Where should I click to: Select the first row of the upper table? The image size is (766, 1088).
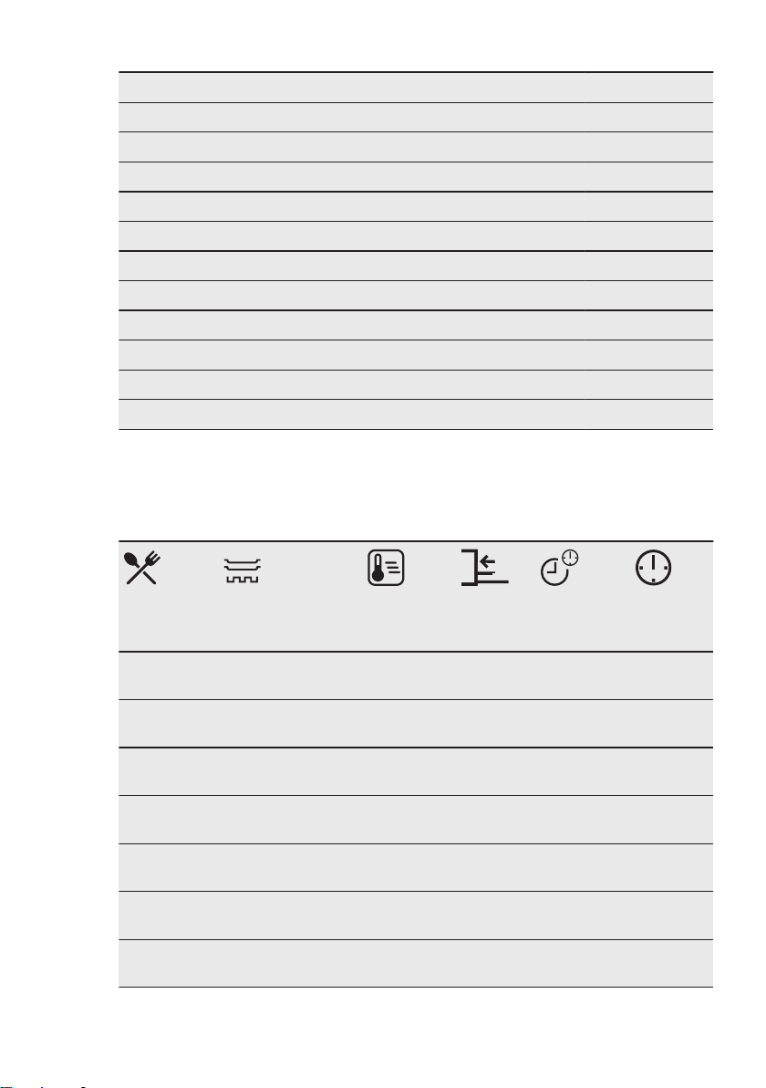point(415,88)
